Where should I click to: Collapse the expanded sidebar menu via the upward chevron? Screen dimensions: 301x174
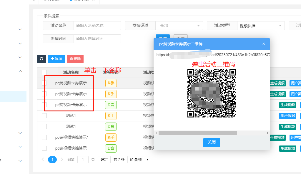coord(21,71)
